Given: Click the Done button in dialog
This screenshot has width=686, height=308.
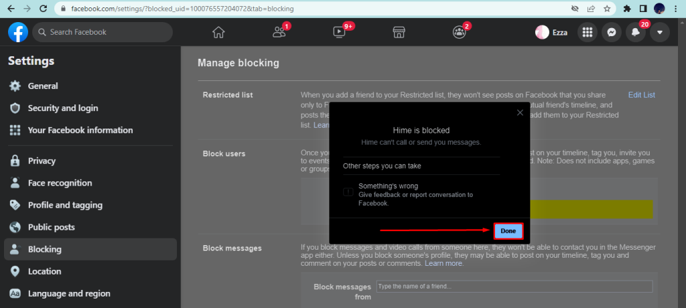Looking at the screenshot, I should coord(508,231).
